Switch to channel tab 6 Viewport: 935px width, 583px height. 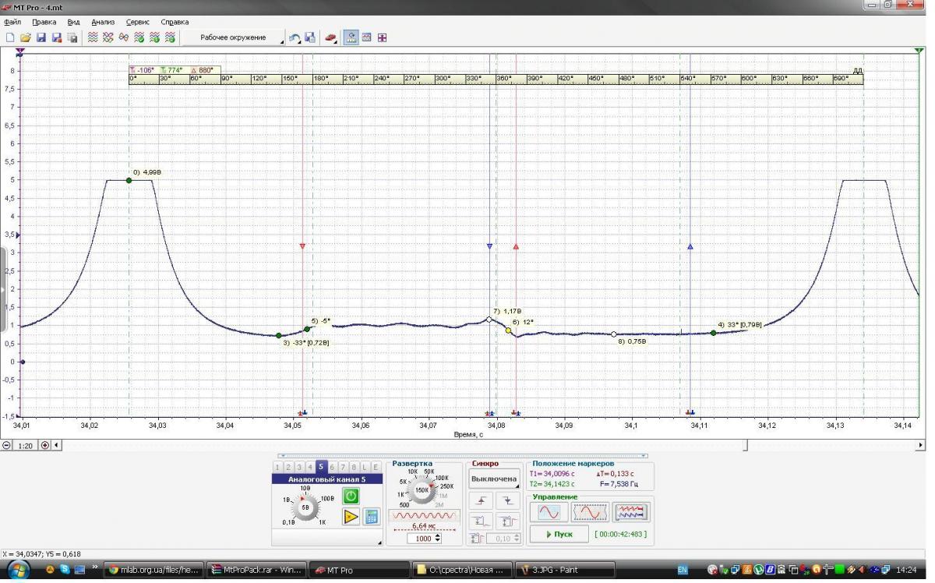332,467
